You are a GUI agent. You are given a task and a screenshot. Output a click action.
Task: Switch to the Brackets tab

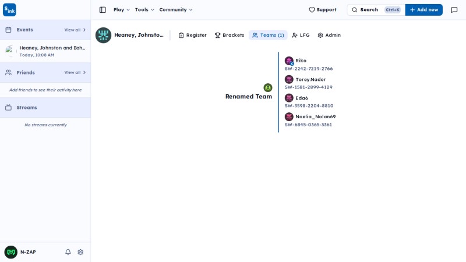click(x=229, y=35)
